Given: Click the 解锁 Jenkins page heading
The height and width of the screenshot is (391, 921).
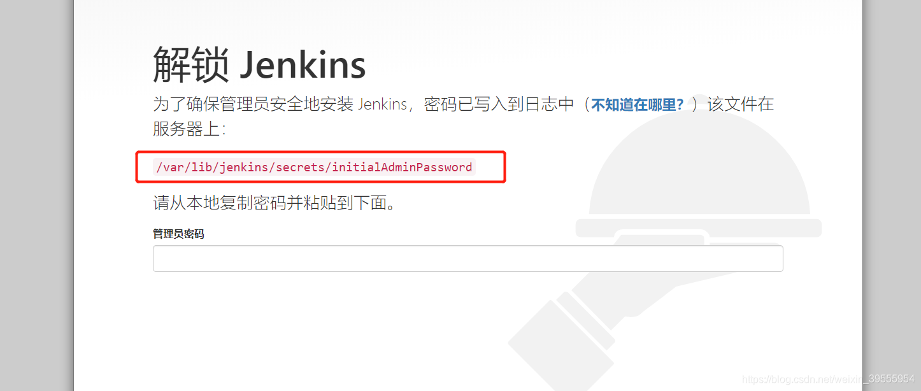Looking at the screenshot, I should click(x=259, y=64).
